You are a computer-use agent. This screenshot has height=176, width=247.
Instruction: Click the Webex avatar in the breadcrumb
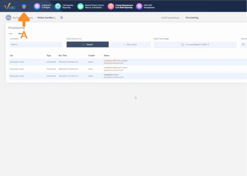point(8,18)
